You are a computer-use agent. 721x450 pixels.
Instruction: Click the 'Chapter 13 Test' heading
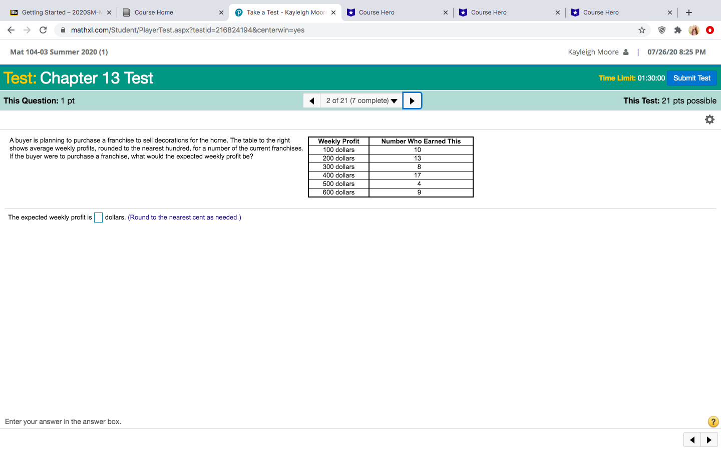tap(97, 78)
